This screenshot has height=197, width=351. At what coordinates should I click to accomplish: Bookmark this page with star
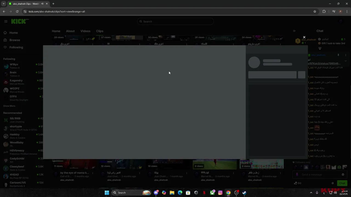(315, 11)
